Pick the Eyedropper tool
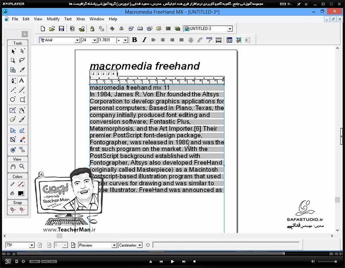 [x=22, y=70]
